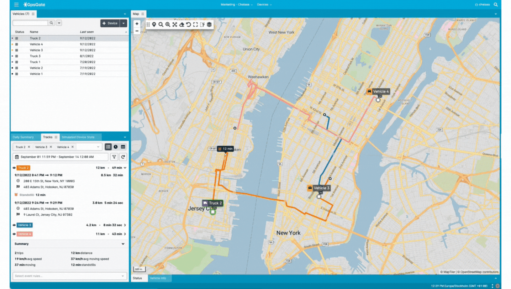Zoom in the map with plus button
The height and width of the screenshot is (289, 511).
tap(137, 24)
